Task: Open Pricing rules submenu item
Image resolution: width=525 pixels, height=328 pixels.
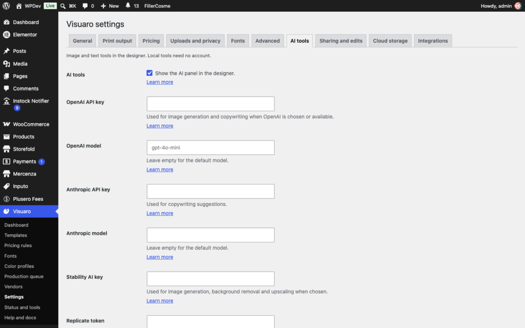Action: 18,245
